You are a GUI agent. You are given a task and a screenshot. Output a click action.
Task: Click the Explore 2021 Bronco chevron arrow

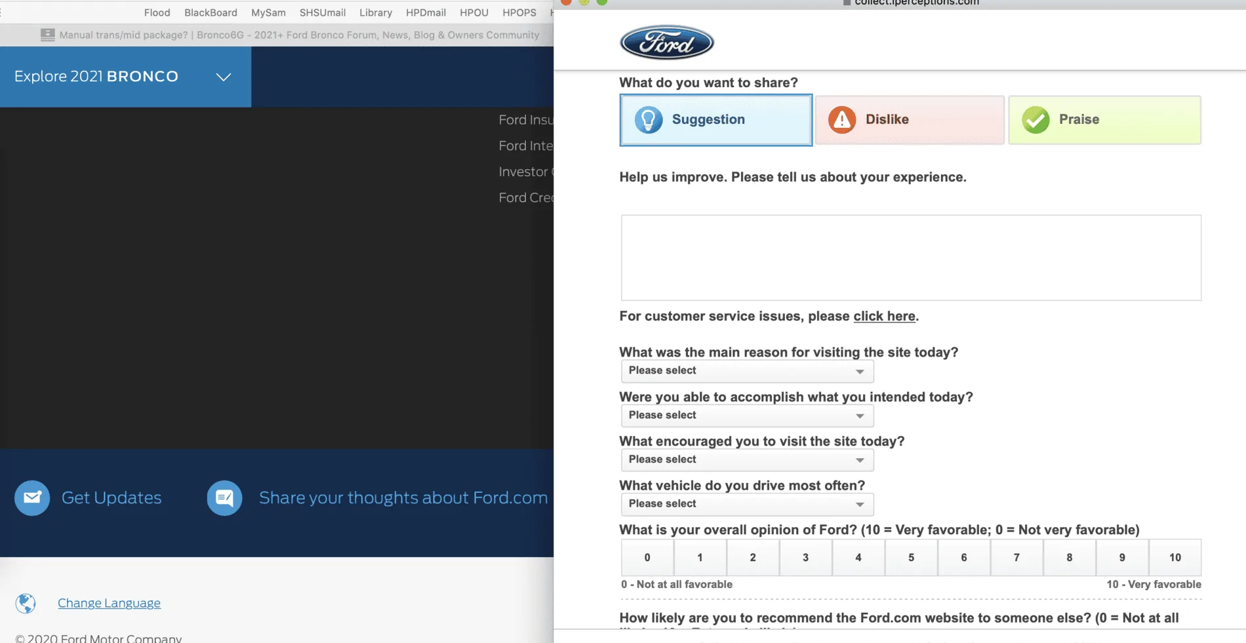224,77
